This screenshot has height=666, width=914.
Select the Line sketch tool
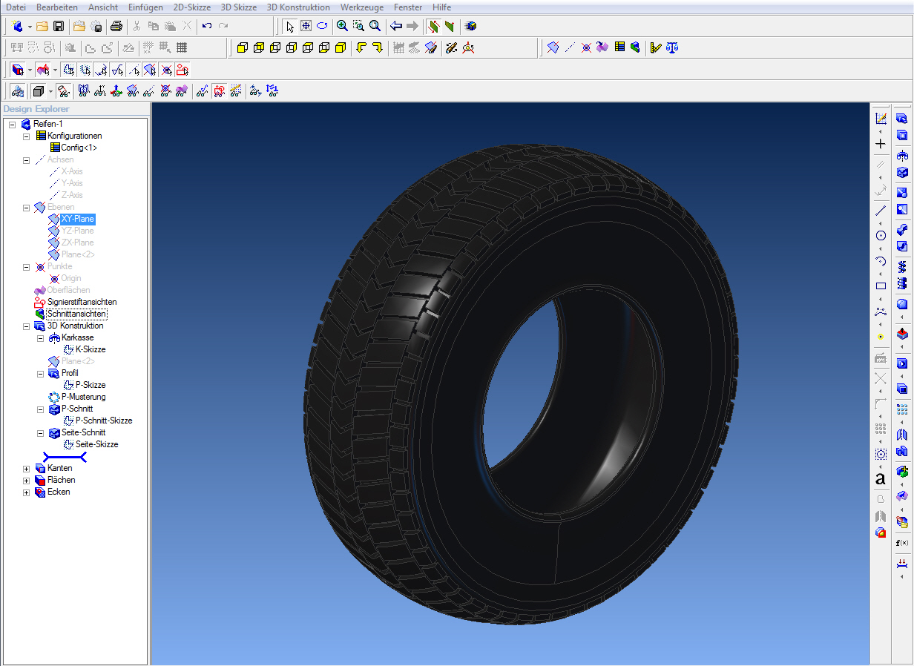click(x=881, y=211)
